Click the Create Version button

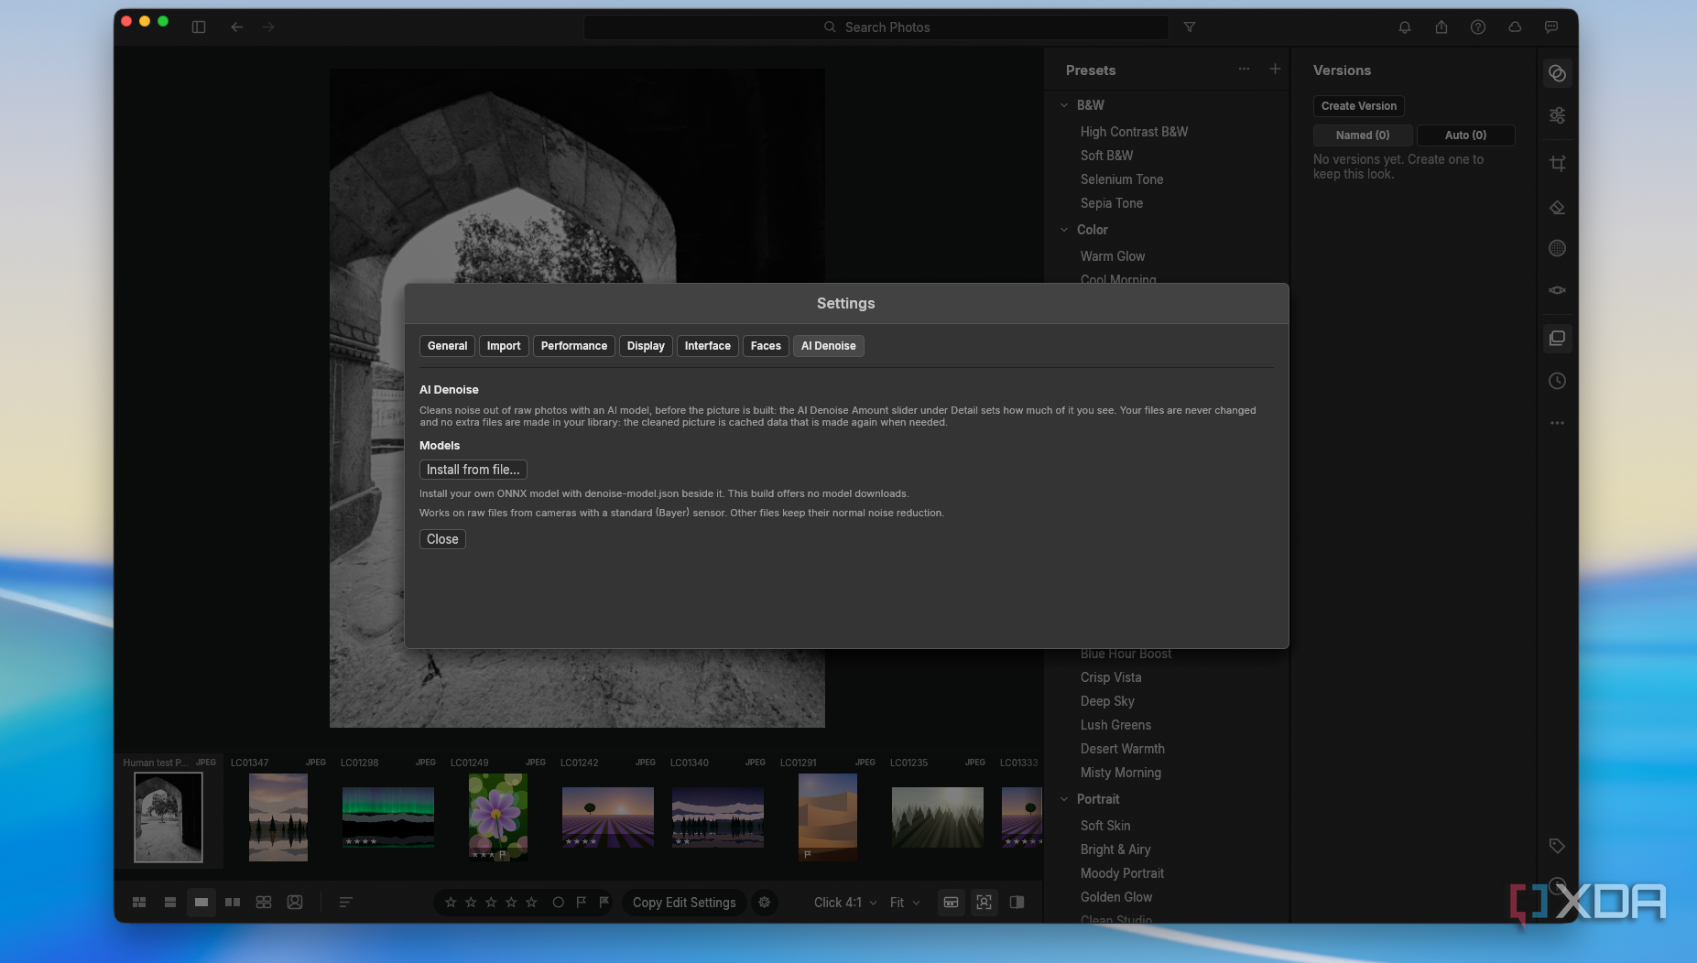tap(1358, 106)
